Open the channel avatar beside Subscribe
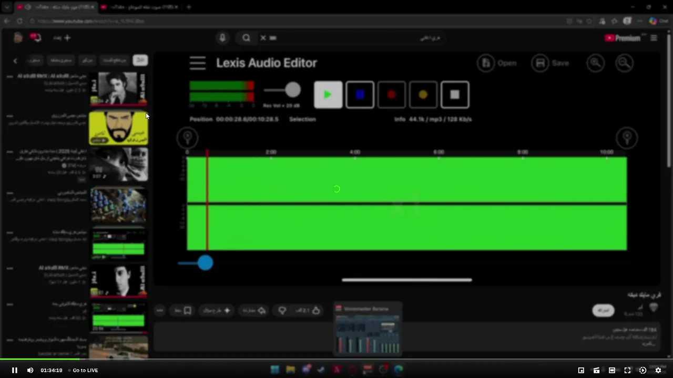The image size is (673, 378). coord(654,308)
